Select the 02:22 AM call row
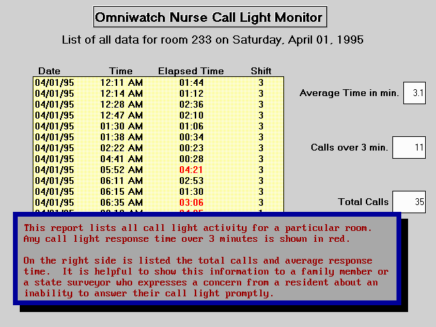 [x=158, y=148]
